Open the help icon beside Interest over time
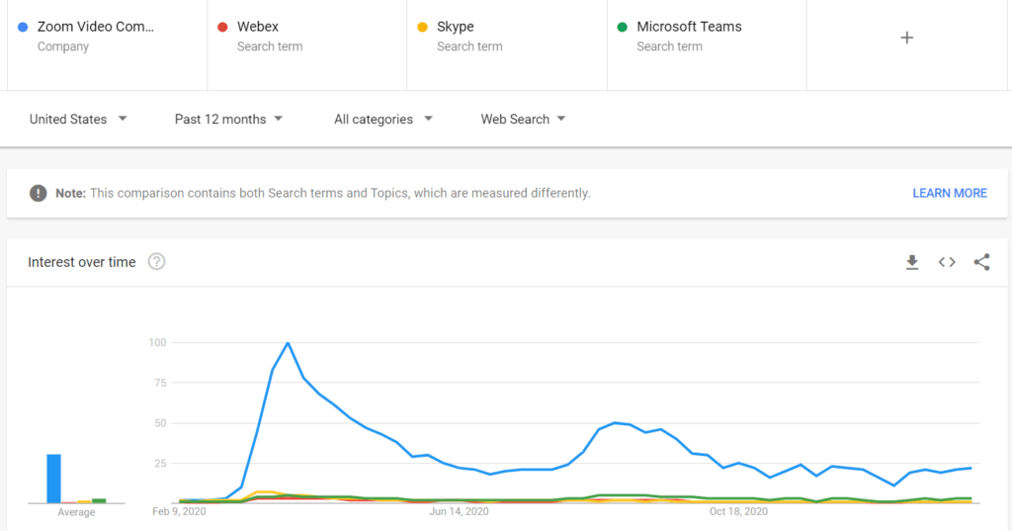The height and width of the screenshot is (531, 1012). click(156, 262)
